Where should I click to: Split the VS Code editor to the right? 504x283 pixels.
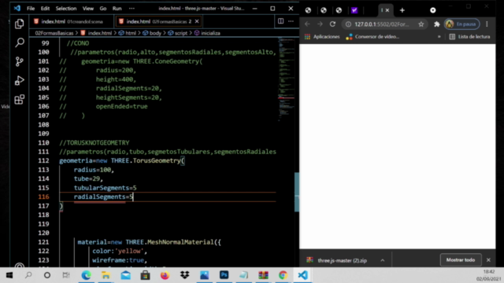click(280, 21)
